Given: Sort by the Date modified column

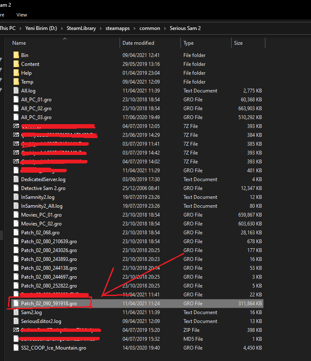Looking at the screenshot, I should (138, 43).
